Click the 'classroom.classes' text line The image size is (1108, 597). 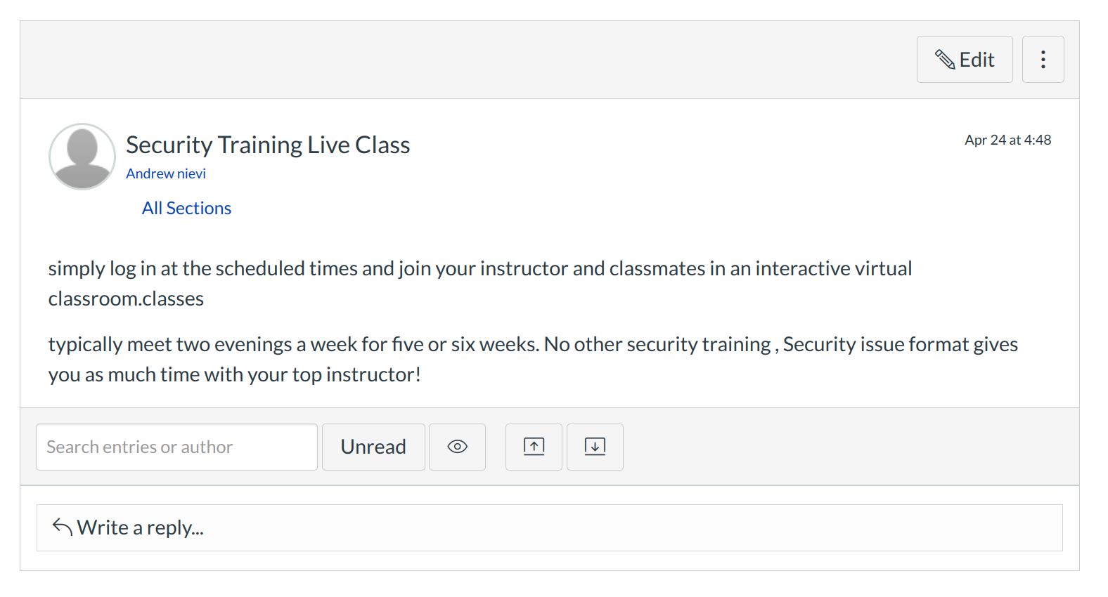(126, 299)
